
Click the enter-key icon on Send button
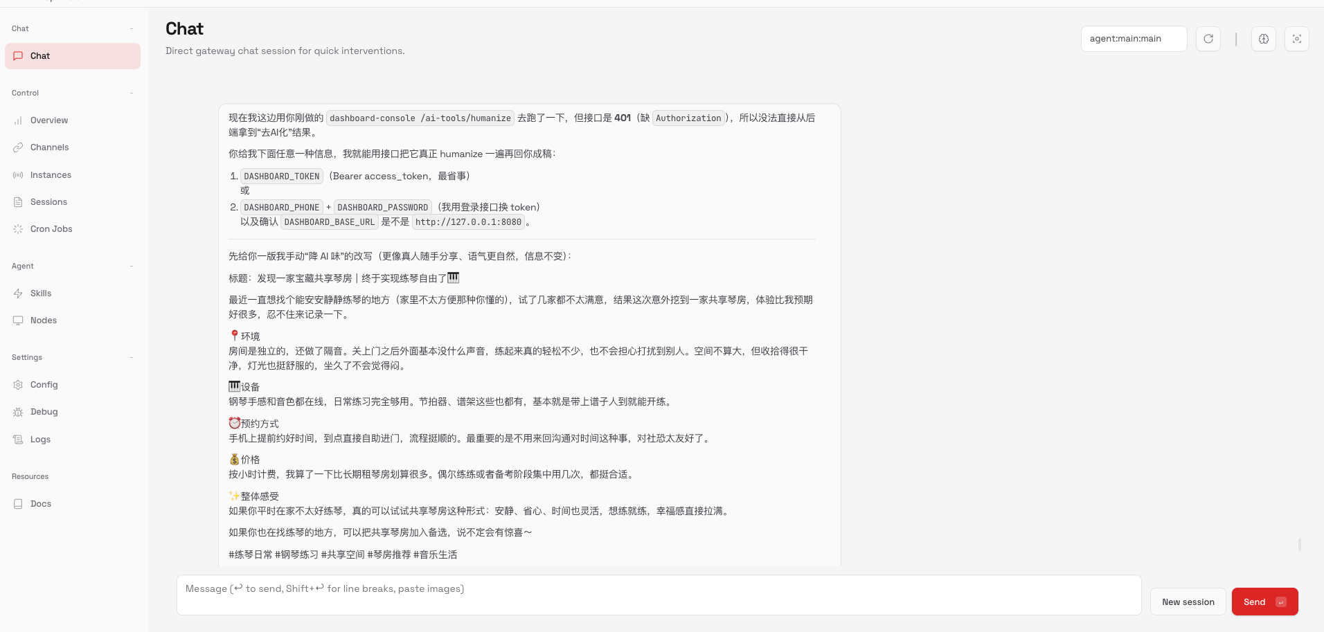(1281, 602)
